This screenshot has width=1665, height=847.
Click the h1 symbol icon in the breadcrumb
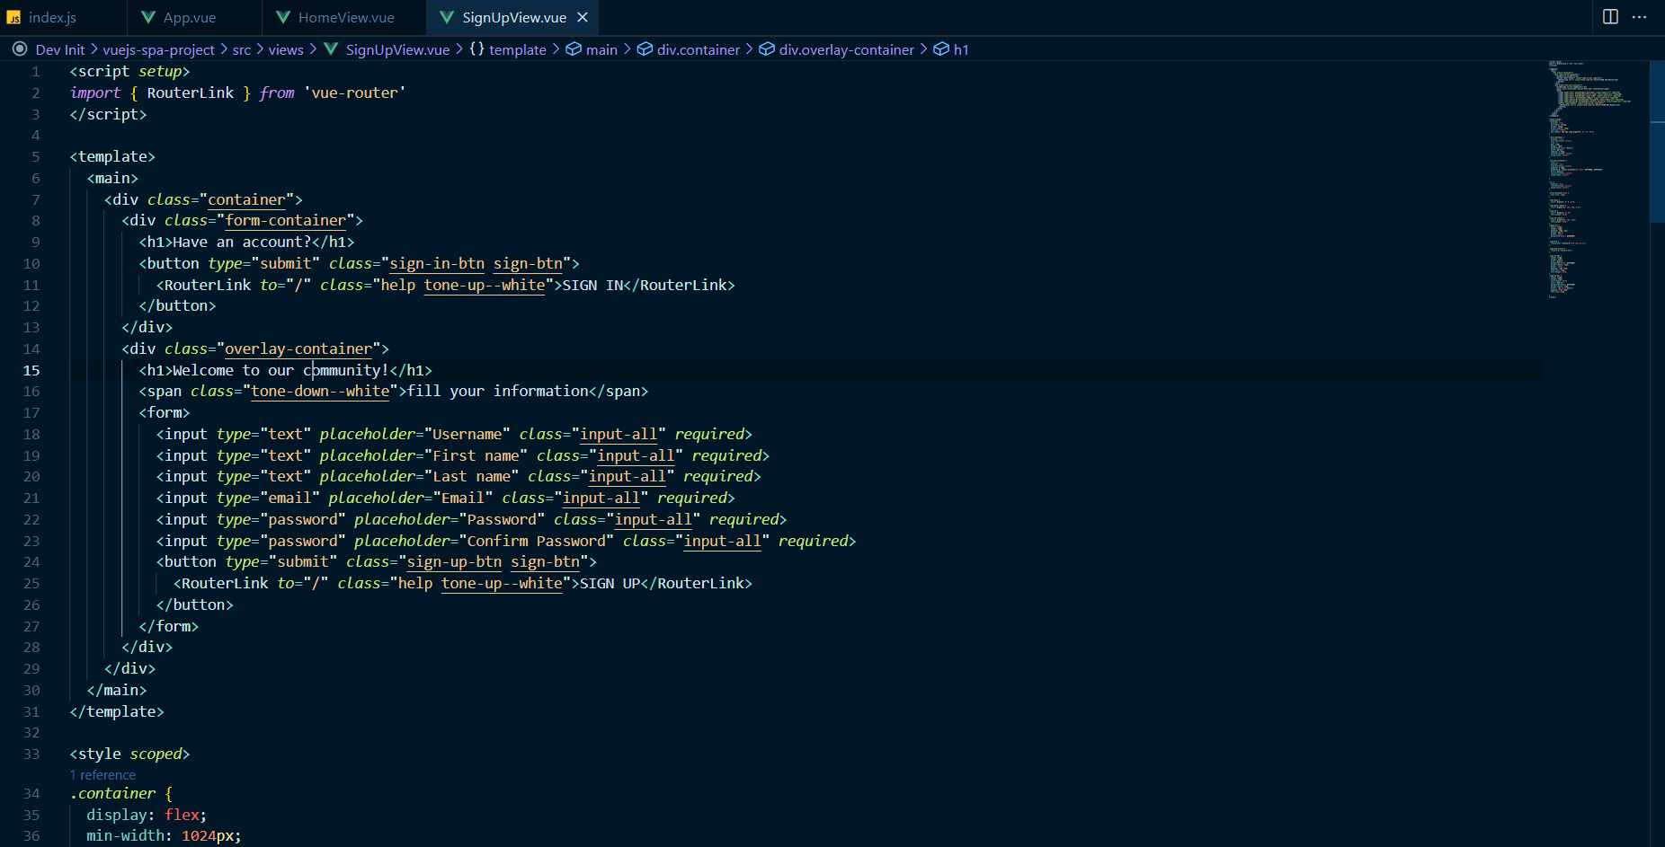click(940, 49)
